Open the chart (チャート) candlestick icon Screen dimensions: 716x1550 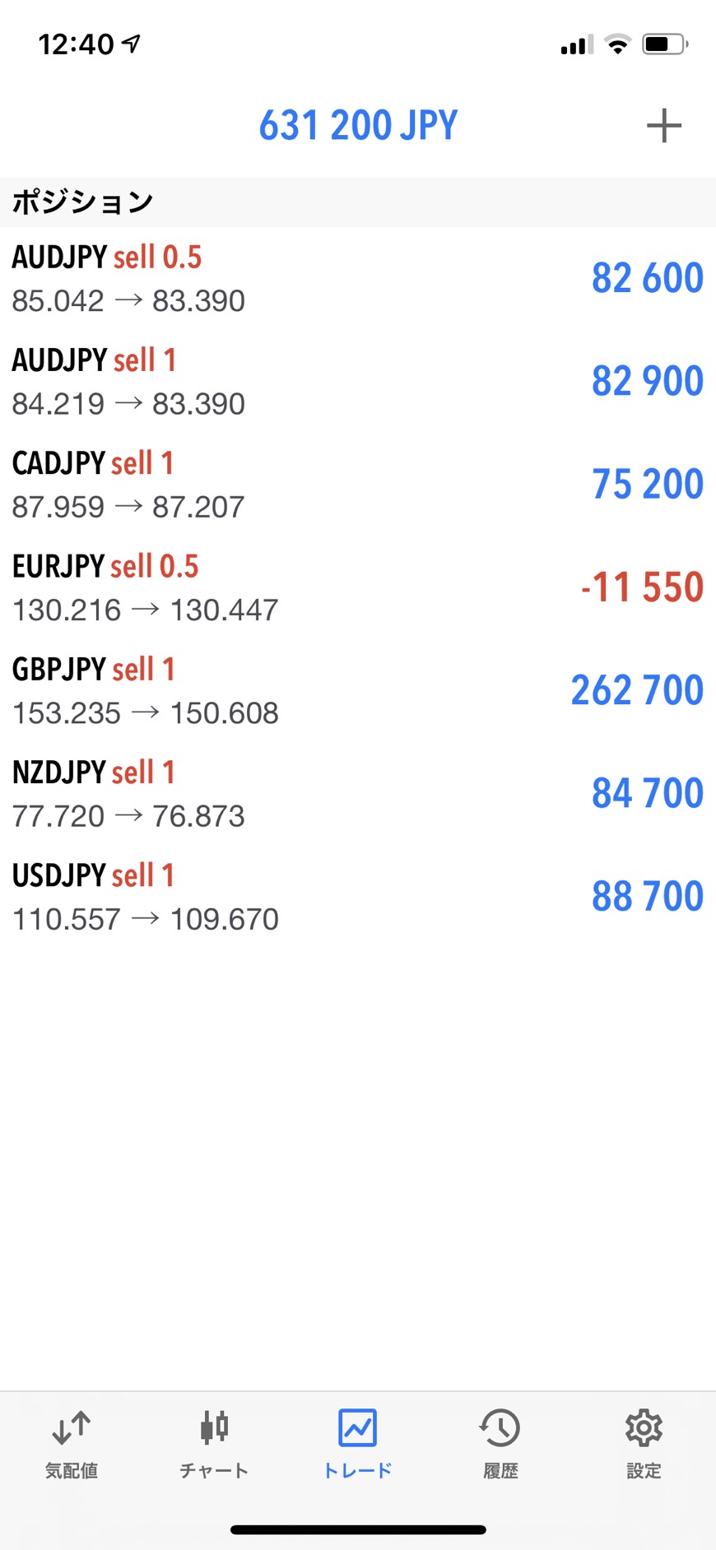tap(214, 1428)
